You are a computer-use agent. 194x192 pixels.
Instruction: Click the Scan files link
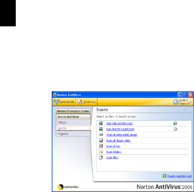pos(112,157)
